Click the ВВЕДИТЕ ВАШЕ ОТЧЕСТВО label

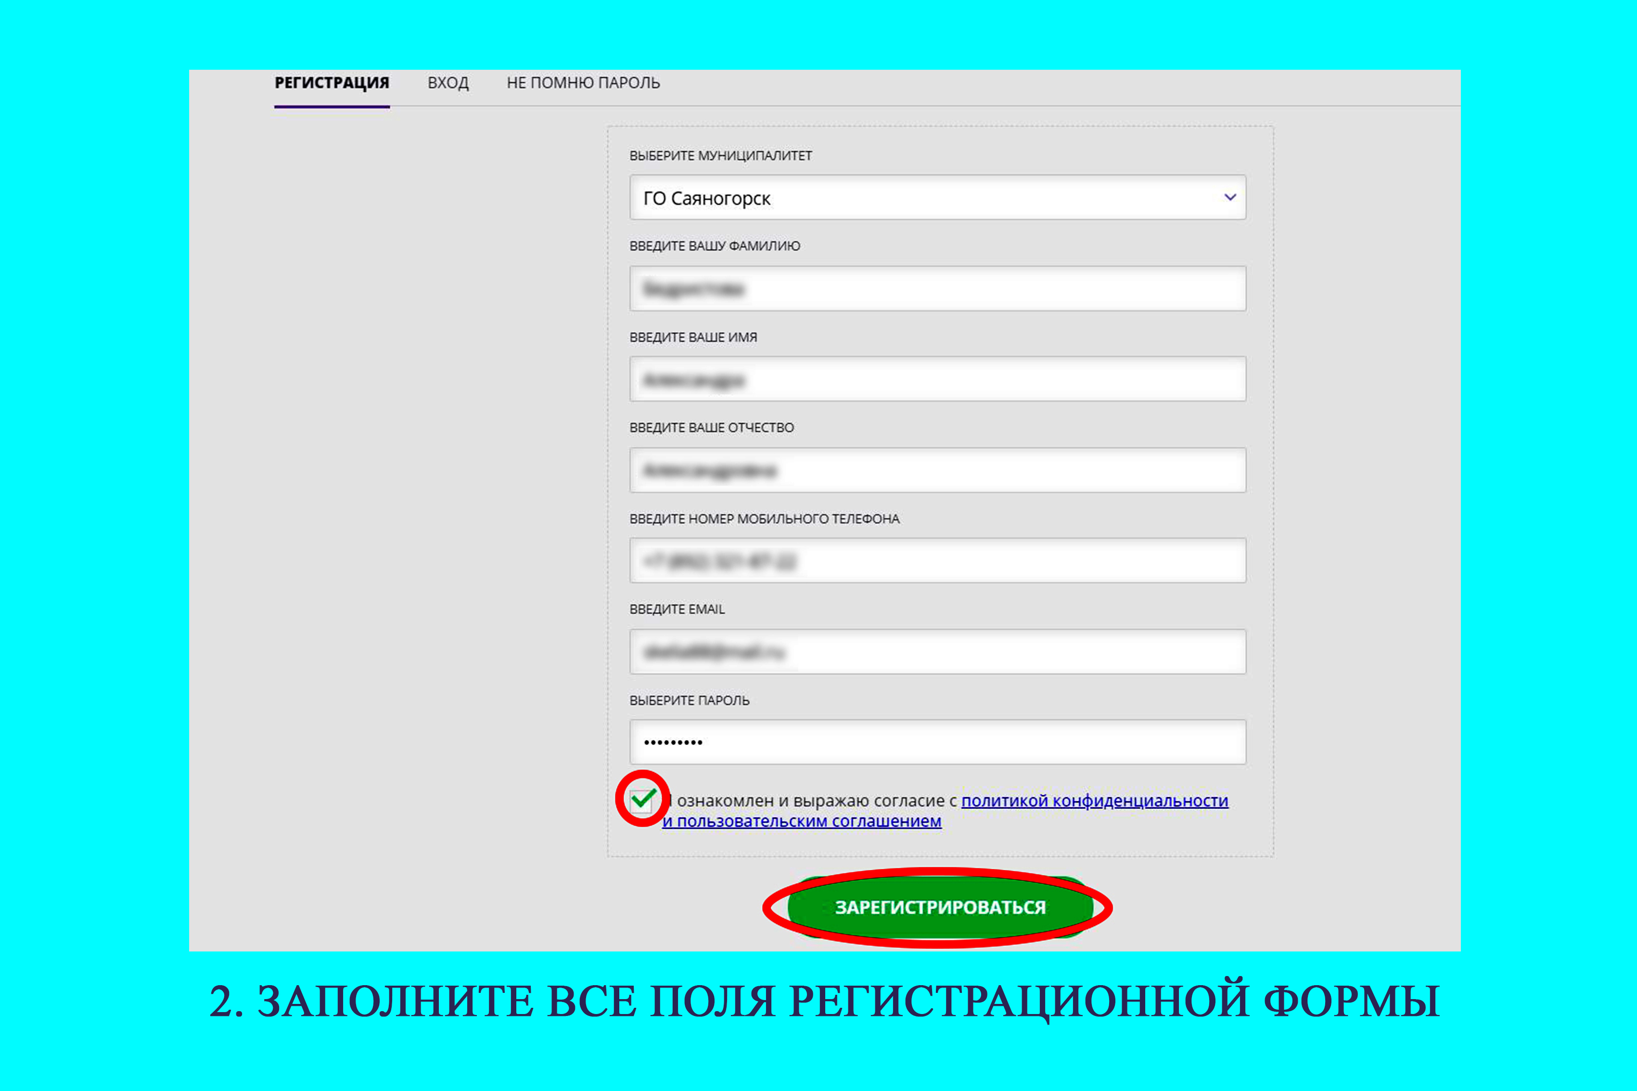tap(712, 428)
